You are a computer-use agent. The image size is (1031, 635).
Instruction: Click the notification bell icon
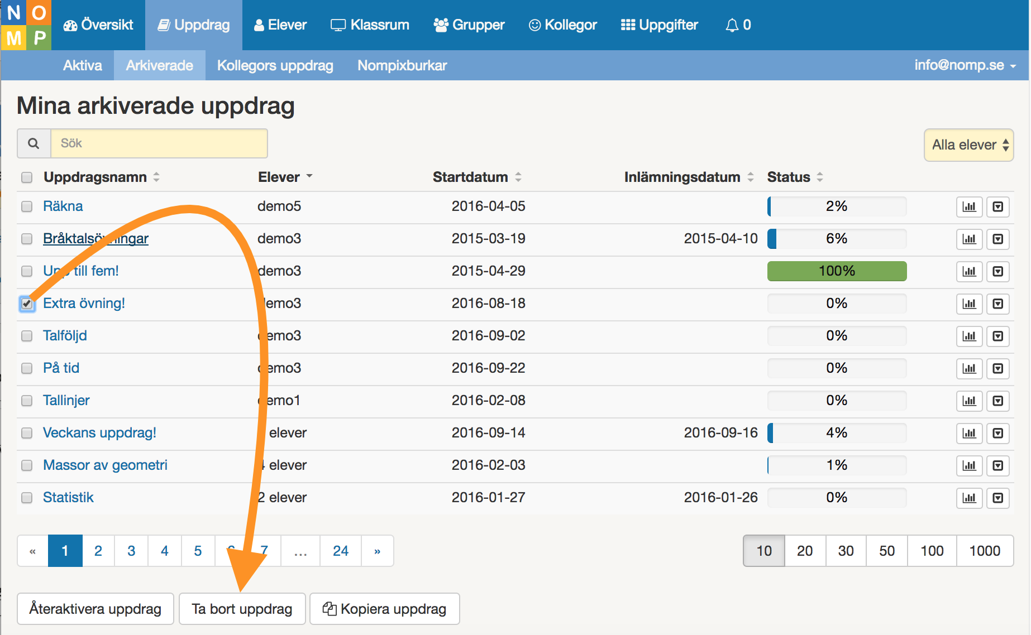[x=732, y=25]
